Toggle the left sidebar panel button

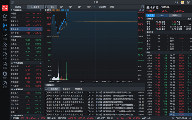click(x=46, y=7)
